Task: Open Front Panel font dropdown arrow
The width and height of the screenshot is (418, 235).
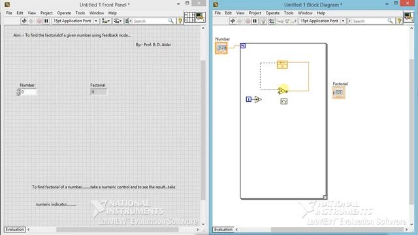Action: [x=96, y=21]
